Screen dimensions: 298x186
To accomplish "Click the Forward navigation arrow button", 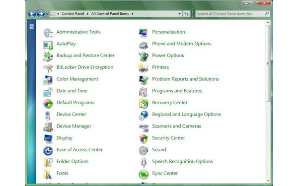I will tap(41, 14).
